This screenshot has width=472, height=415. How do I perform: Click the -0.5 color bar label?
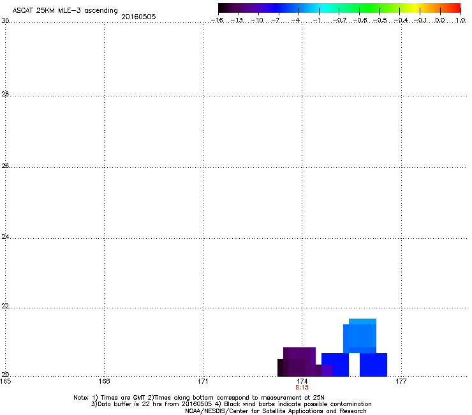(x=380, y=20)
